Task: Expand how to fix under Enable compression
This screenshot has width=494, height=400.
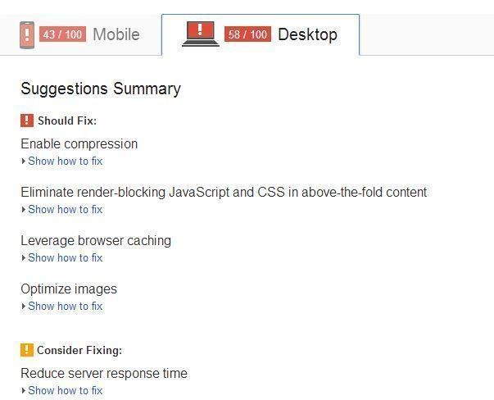Action: pyautogui.click(x=65, y=161)
